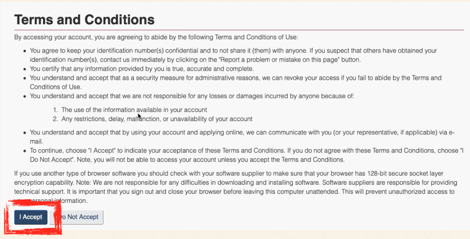Viewport: 470px width, 239px height.
Task: Select numbered item 1 about information use
Action: coord(134,109)
